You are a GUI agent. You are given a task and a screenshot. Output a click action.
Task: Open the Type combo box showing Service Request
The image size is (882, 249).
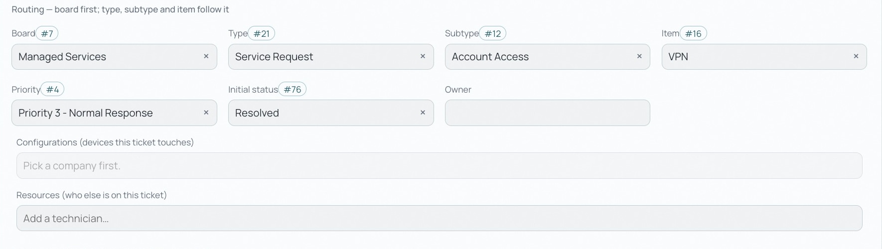331,57
